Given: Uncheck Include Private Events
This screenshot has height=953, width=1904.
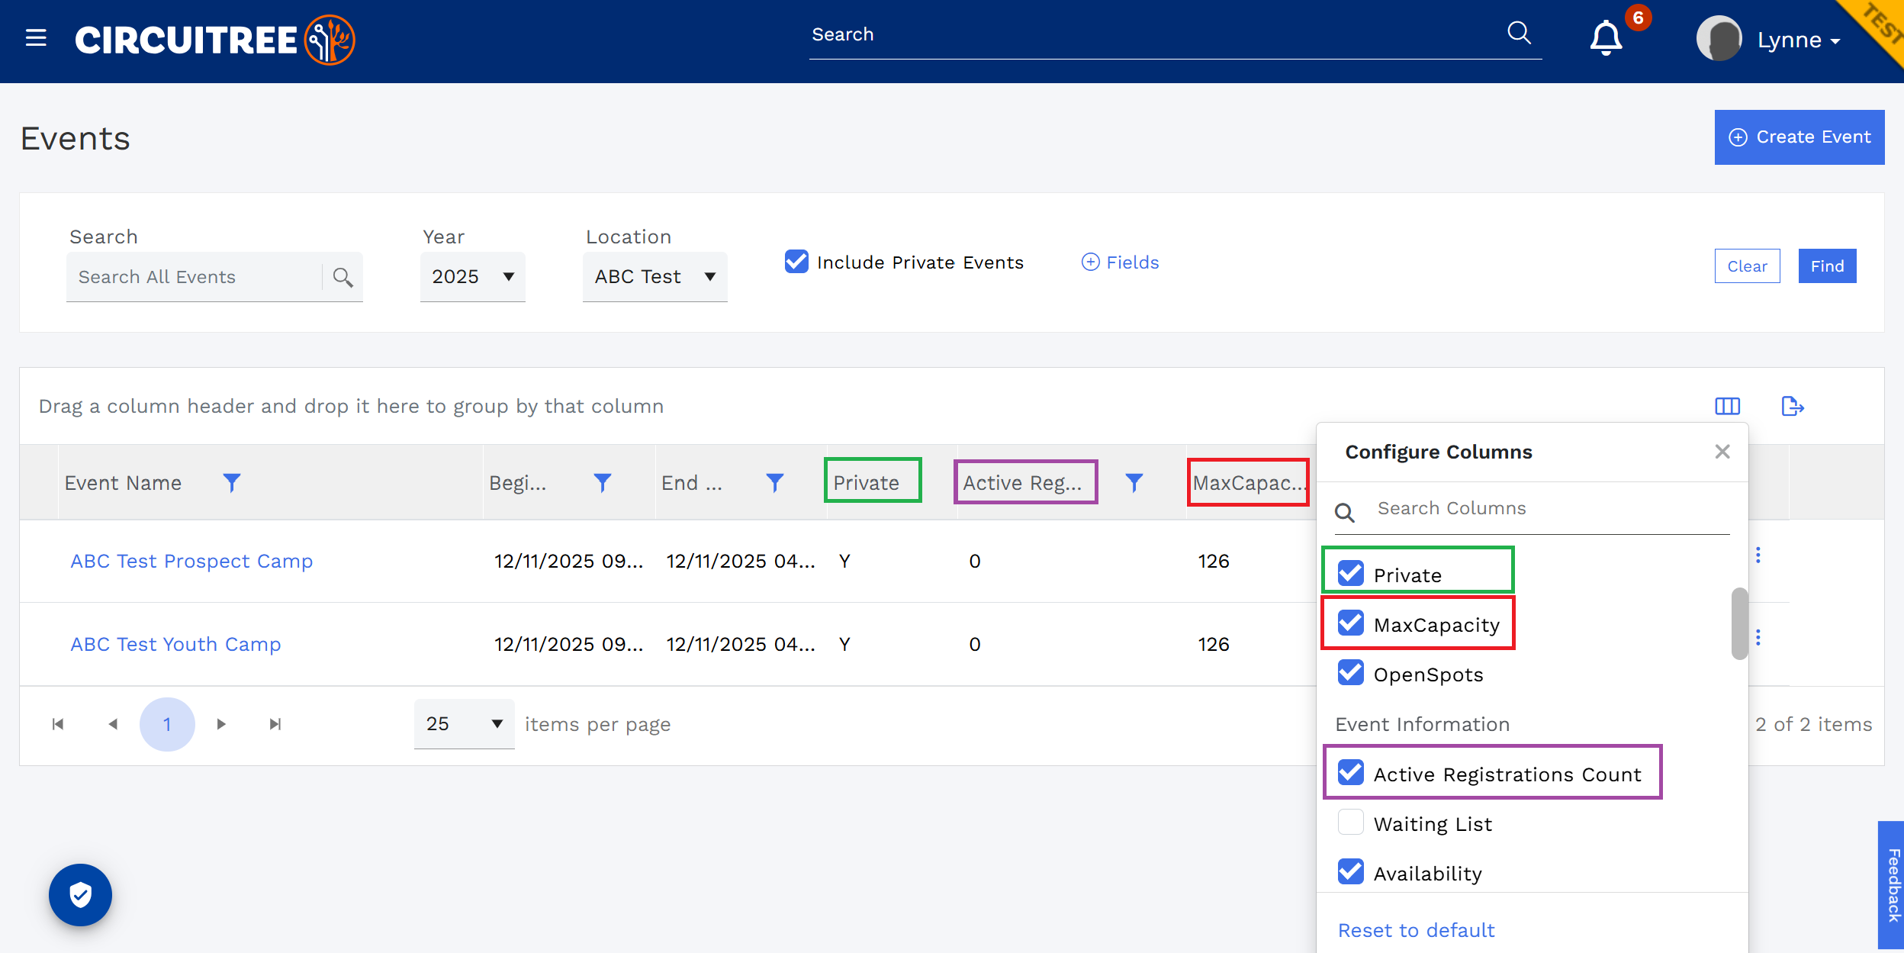Looking at the screenshot, I should [x=796, y=262].
